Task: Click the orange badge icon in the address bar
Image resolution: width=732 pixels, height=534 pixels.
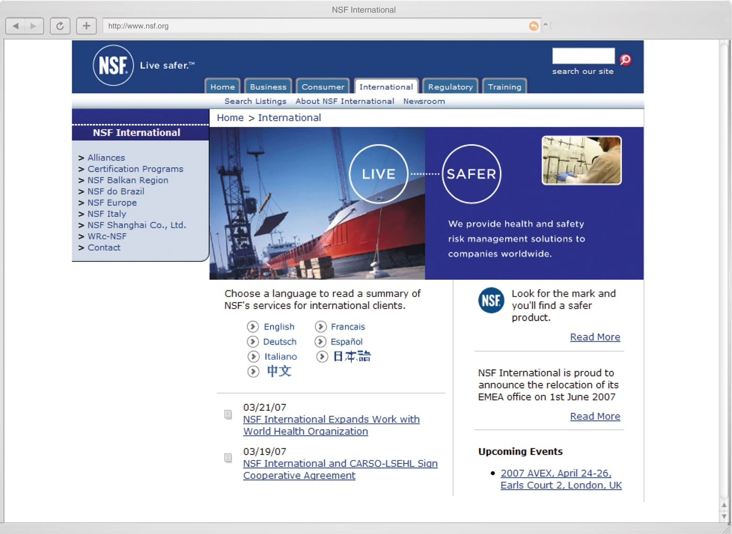Action: [533, 26]
